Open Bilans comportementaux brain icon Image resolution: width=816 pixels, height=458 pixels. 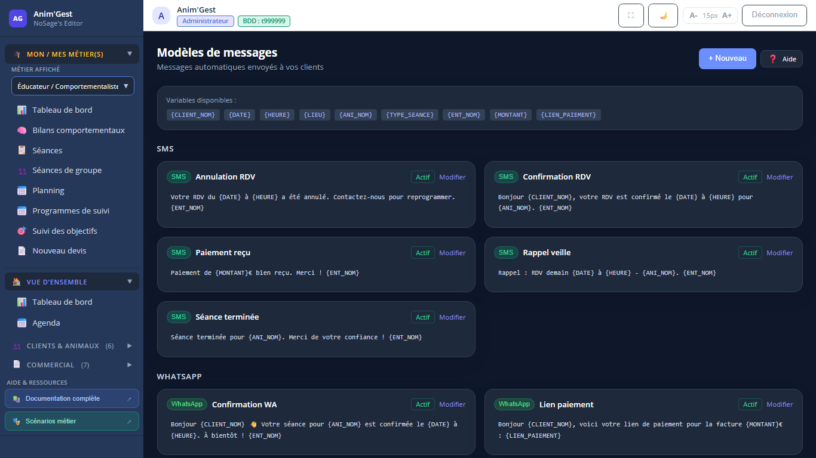pyautogui.click(x=22, y=130)
